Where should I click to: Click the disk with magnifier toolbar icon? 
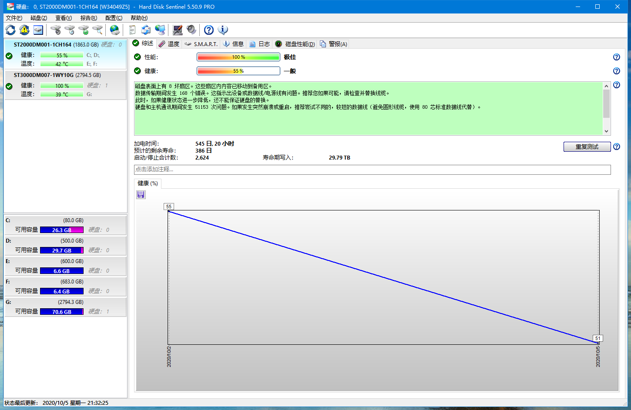pos(97,30)
